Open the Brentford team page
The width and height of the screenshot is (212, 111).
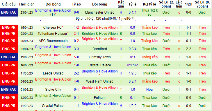click(x=100, y=49)
